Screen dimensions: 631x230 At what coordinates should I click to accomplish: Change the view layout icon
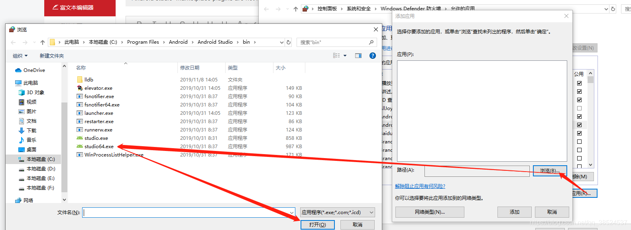[x=336, y=56]
